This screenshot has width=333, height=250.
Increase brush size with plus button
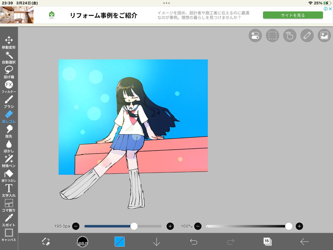[170, 226]
